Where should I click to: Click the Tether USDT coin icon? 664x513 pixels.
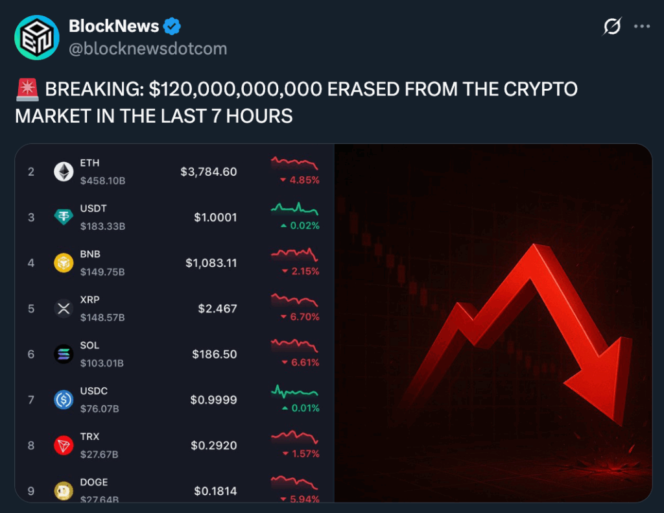(64, 217)
